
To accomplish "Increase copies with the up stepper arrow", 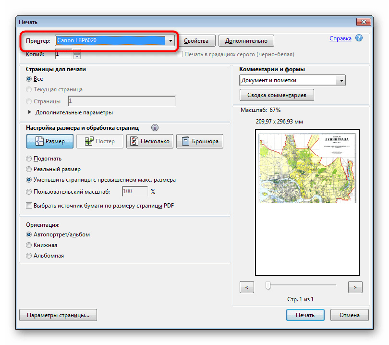I will coord(77,51).
